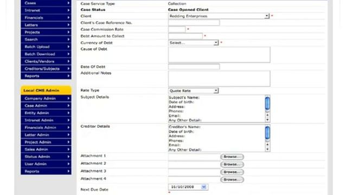Viewport: 347px width, 195px height.
Task: Open the Intranet Admin menu
Action: 46,120
